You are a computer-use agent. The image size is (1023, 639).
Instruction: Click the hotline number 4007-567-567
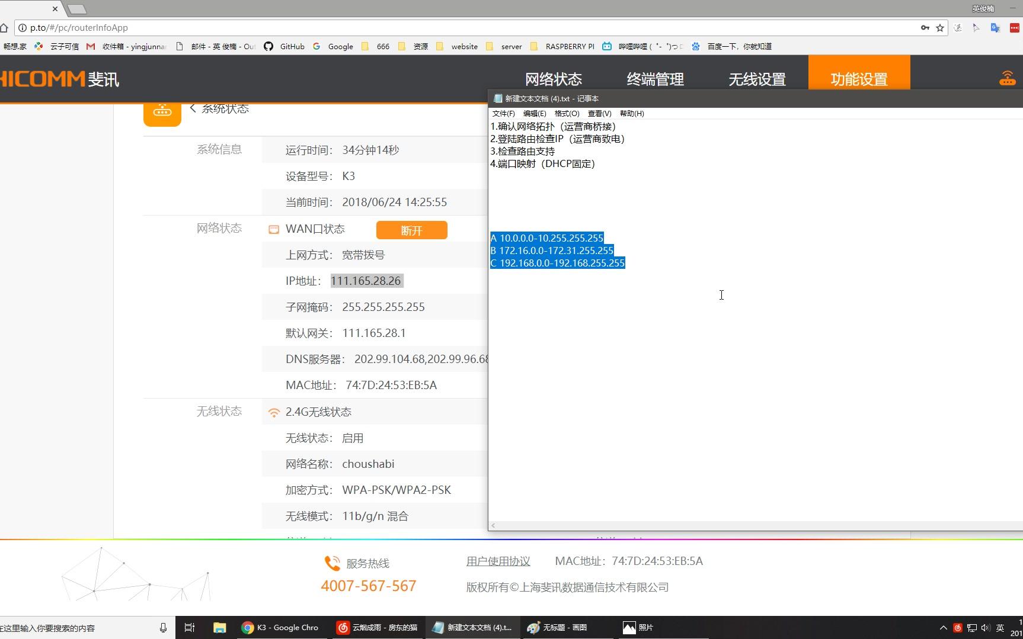369,586
